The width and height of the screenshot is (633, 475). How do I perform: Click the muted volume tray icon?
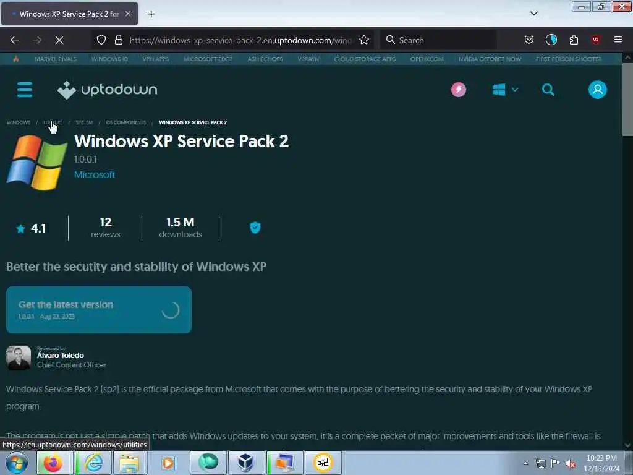(571, 464)
